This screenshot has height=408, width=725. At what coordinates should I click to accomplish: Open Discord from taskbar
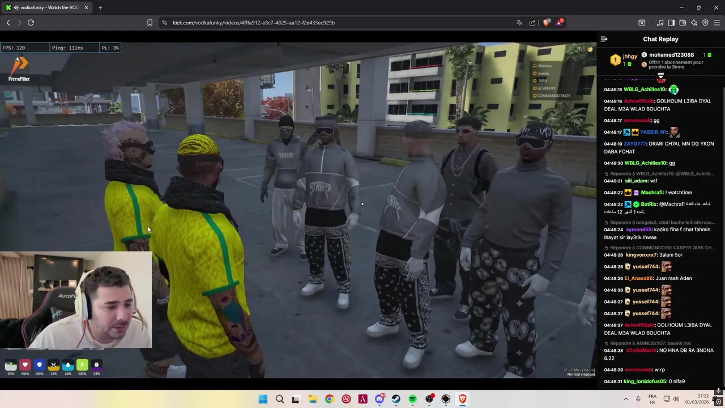(379, 399)
